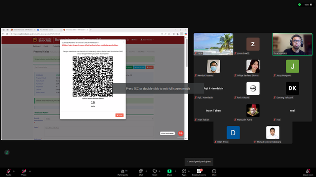Close the QR dialog with the X
This screenshot has height=177, width=316.
123,42
